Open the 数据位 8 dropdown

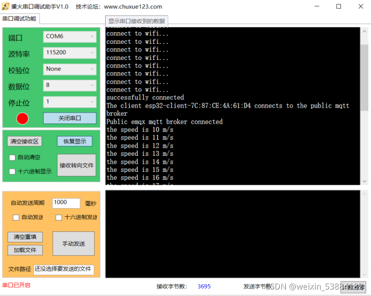pos(70,85)
